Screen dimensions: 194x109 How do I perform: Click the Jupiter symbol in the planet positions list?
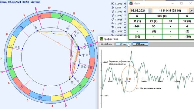click(x=112, y=24)
